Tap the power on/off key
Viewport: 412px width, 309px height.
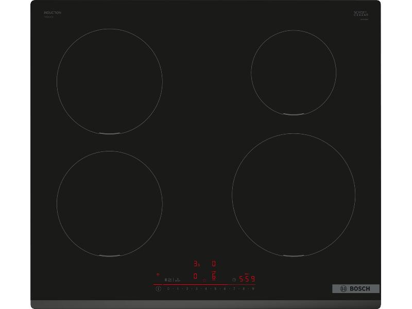click(158, 288)
